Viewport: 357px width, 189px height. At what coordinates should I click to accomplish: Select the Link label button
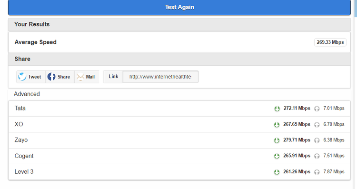113,77
